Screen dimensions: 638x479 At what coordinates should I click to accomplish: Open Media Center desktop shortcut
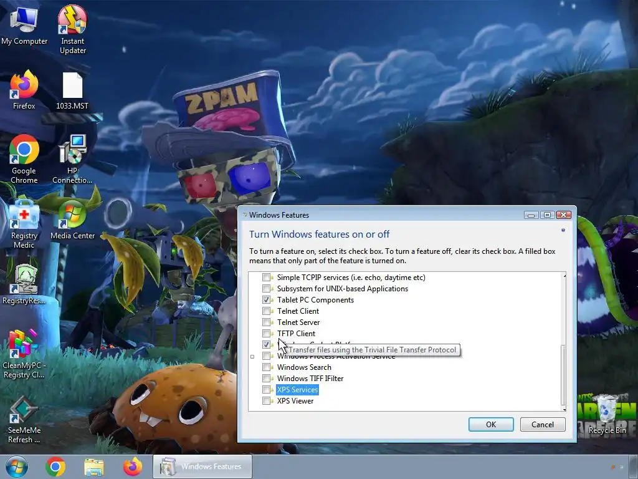click(72, 220)
